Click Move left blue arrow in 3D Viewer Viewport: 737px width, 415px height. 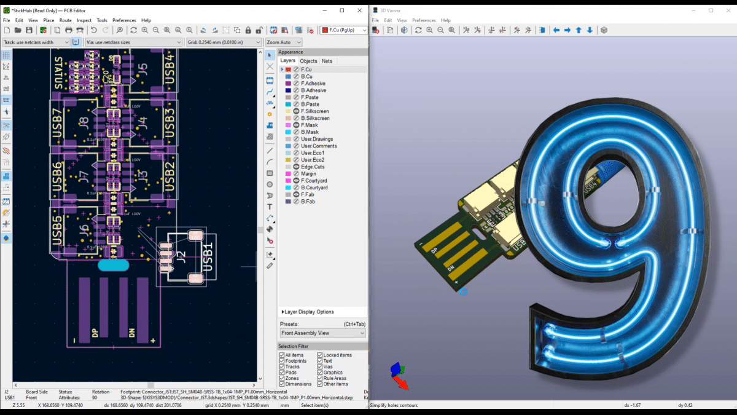point(556,30)
